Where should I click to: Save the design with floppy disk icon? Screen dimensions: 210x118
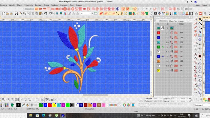16,13
